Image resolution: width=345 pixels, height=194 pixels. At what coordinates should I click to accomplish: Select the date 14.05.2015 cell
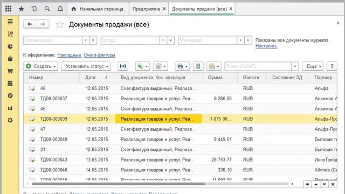click(97, 170)
